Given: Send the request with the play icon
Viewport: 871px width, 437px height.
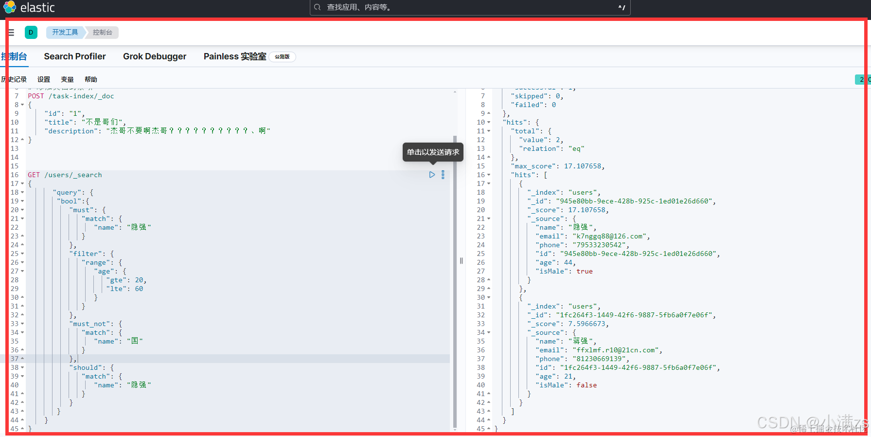Looking at the screenshot, I should [432, 175].
